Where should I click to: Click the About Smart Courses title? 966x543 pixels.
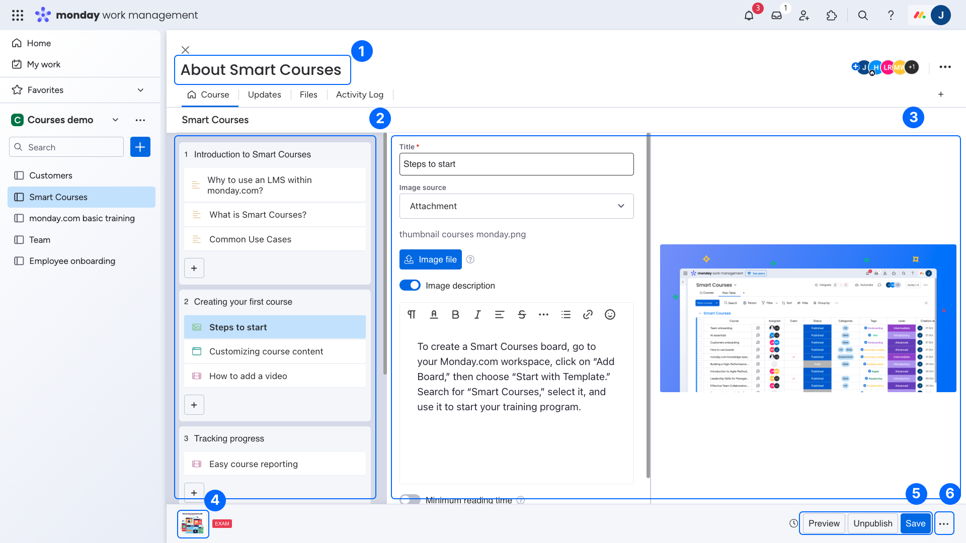tap(262, 70)
